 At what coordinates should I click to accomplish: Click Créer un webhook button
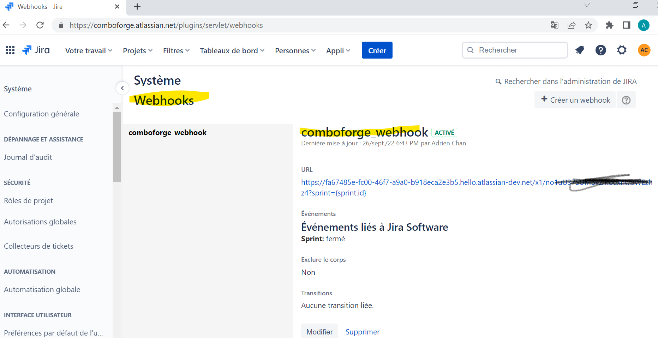point(575,100)
